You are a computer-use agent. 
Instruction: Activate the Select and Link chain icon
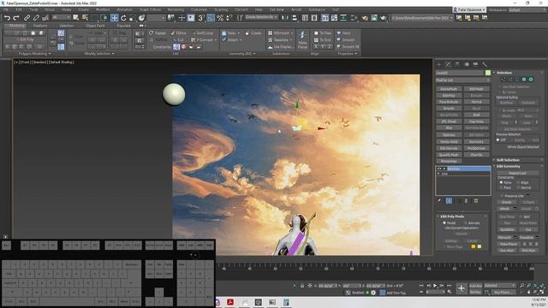(x=27, y=17)
